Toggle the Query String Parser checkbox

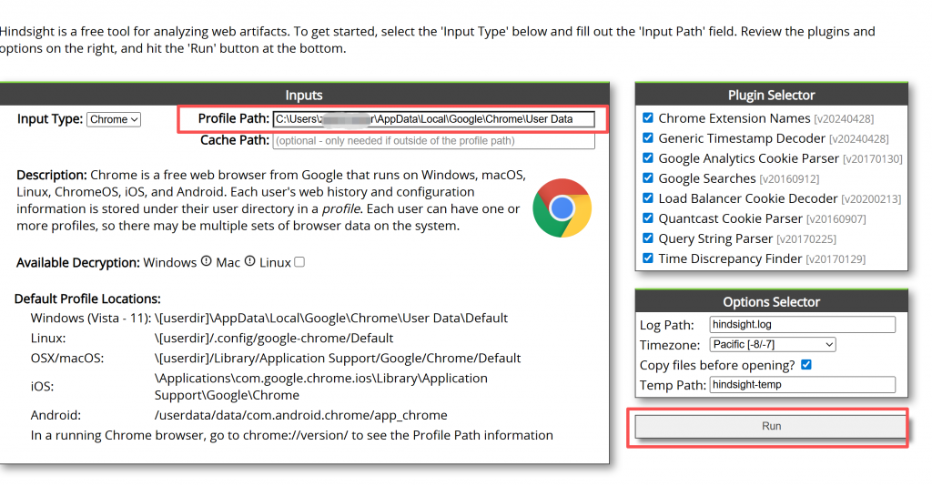click(648, 238)
